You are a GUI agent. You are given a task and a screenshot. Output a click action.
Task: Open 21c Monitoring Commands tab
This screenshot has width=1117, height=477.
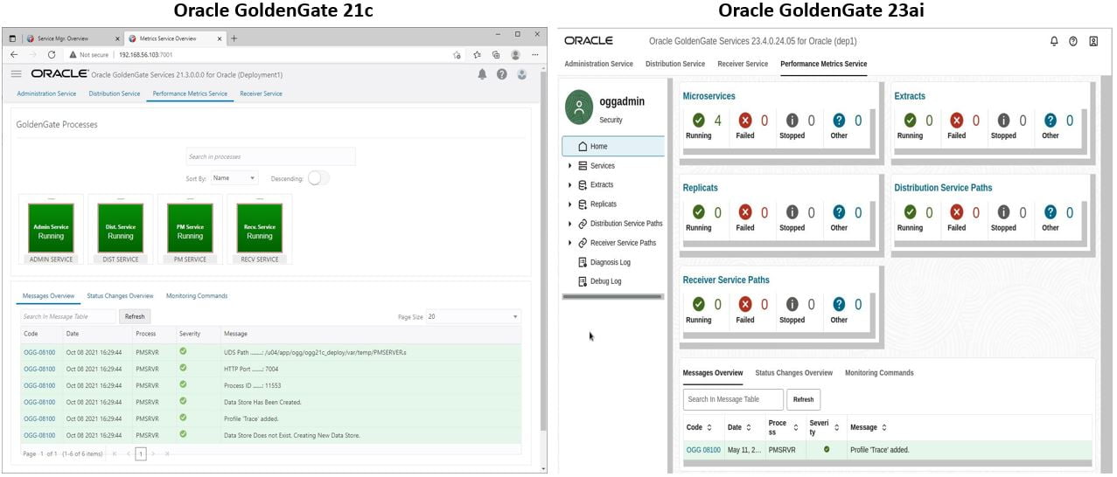point(197,296)
